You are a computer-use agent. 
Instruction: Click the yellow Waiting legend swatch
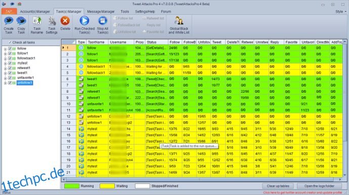(107, 186)
